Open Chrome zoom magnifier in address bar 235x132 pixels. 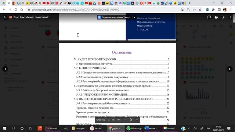point(188,10)
